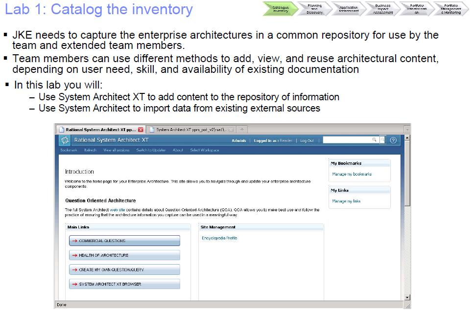Viewport: 472px width, 314px height.
Task: Click Log Out
Action: click(x=307, y=140)
